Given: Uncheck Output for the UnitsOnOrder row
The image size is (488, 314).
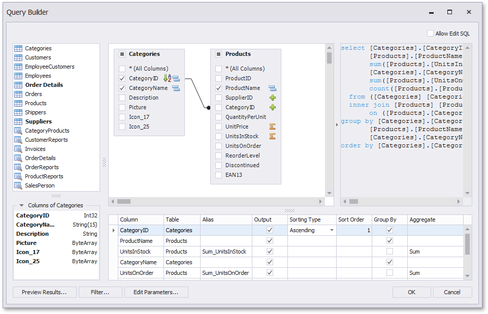Looking at the screenshot, I should 268,273.
